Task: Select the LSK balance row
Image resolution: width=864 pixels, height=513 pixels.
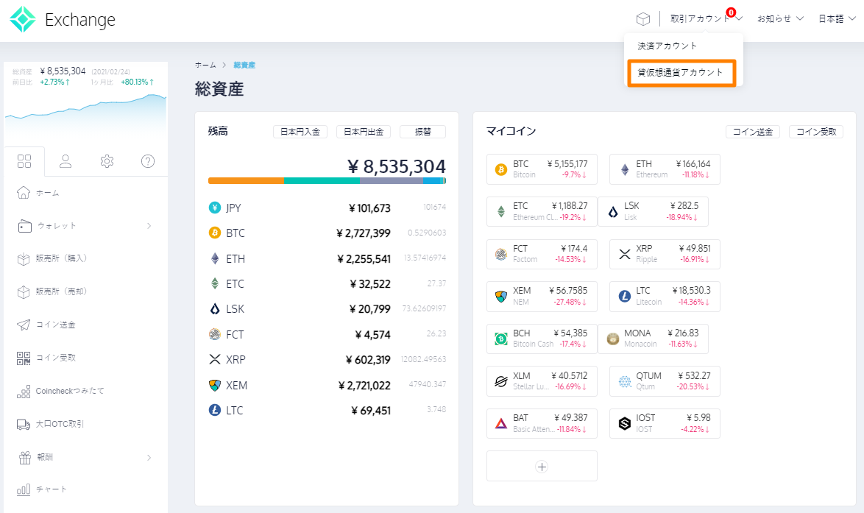Action: coord(327,309)
